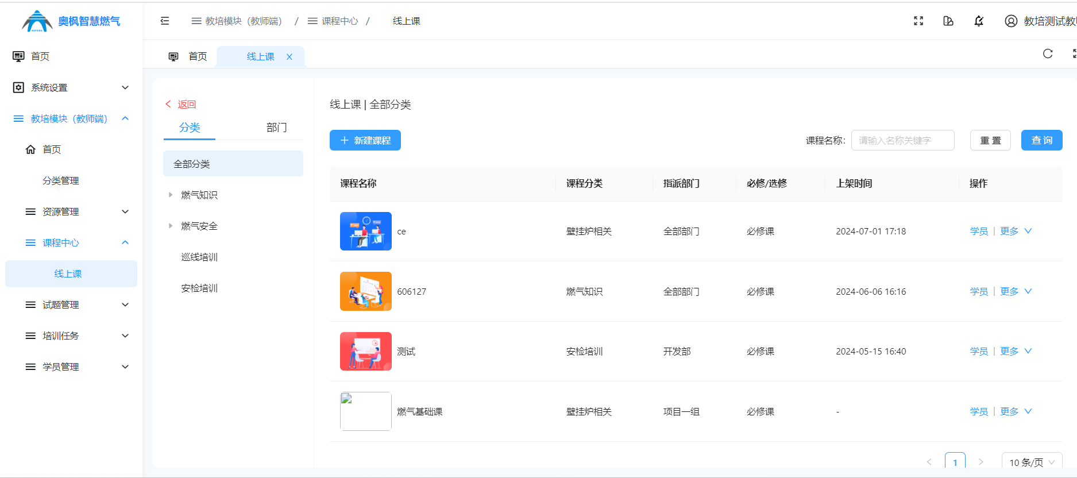Click the breadcrumb 课程中心 list icon
1077x478 pixels.
click(x=312, y=21)
